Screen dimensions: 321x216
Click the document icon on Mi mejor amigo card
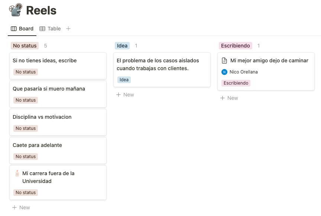(x=224, y=60)
